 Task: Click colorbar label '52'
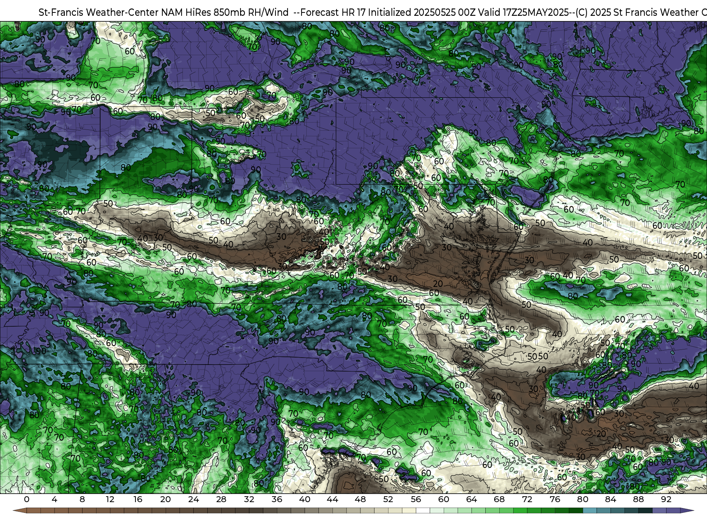[388, 499]
